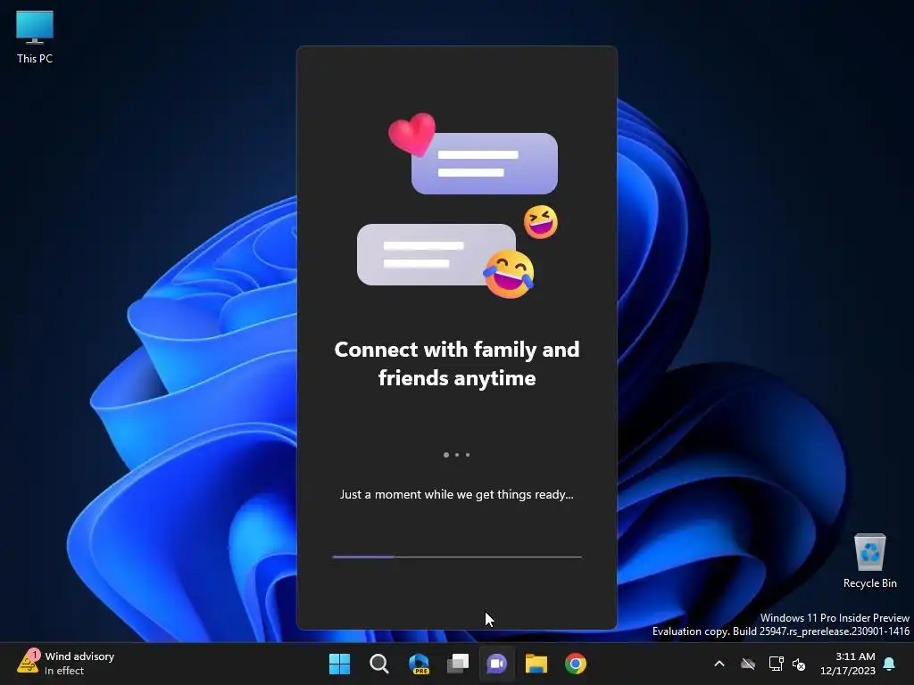Viewport: 914px width, 685px height.
Task: Click the muted volume tray icon
Action: tap(799, 664)
